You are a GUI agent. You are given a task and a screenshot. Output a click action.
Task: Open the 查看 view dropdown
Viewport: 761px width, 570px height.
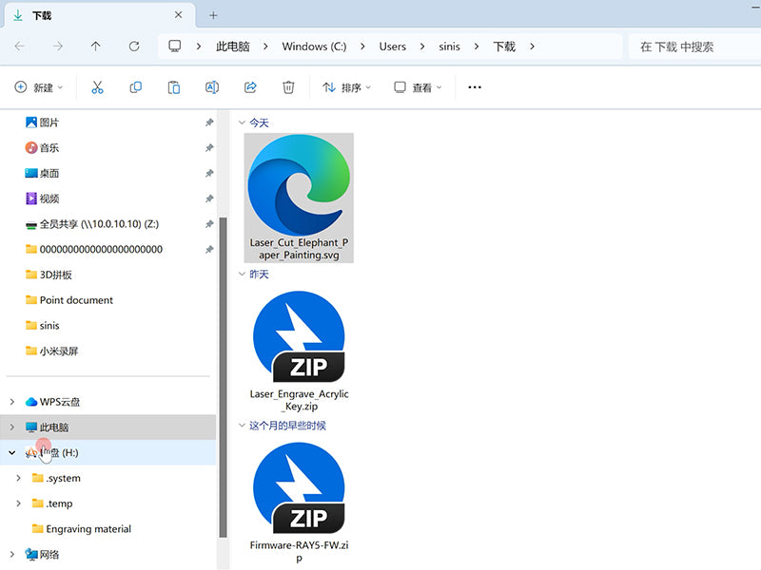click(418, 87)
